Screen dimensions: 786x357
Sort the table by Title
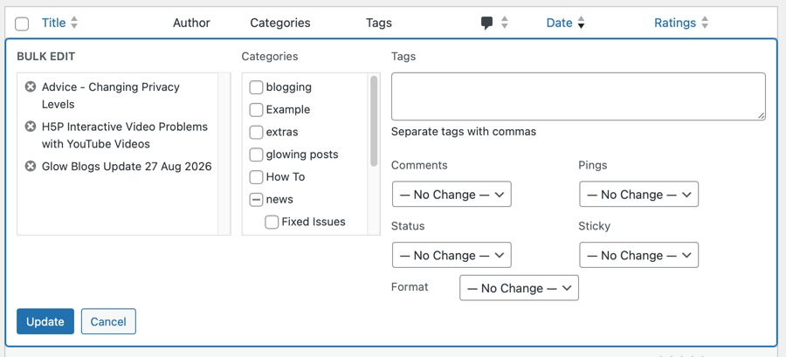click(53, 23)
